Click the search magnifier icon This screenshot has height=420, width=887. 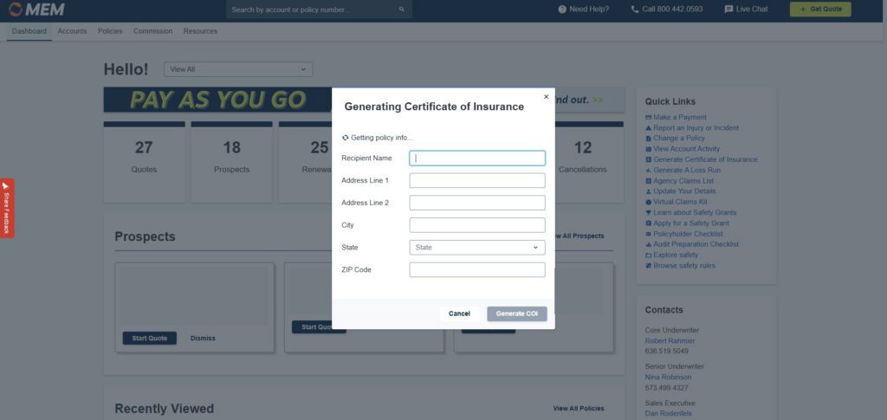coord(402,10)
